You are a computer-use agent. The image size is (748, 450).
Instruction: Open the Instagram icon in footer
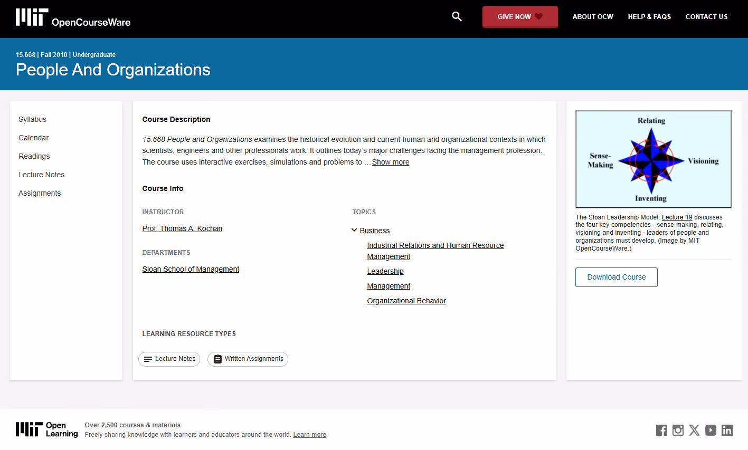tap(678, 430)
